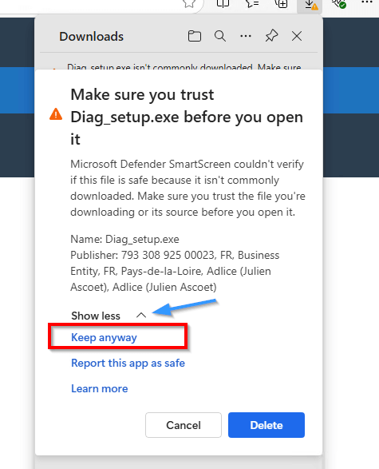Open More options in Downloads panel
The image size is (379, 469).
pos(246,36)
